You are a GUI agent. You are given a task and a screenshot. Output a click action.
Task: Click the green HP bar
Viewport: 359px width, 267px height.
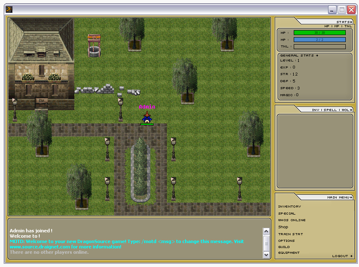(x=319, y=33)
